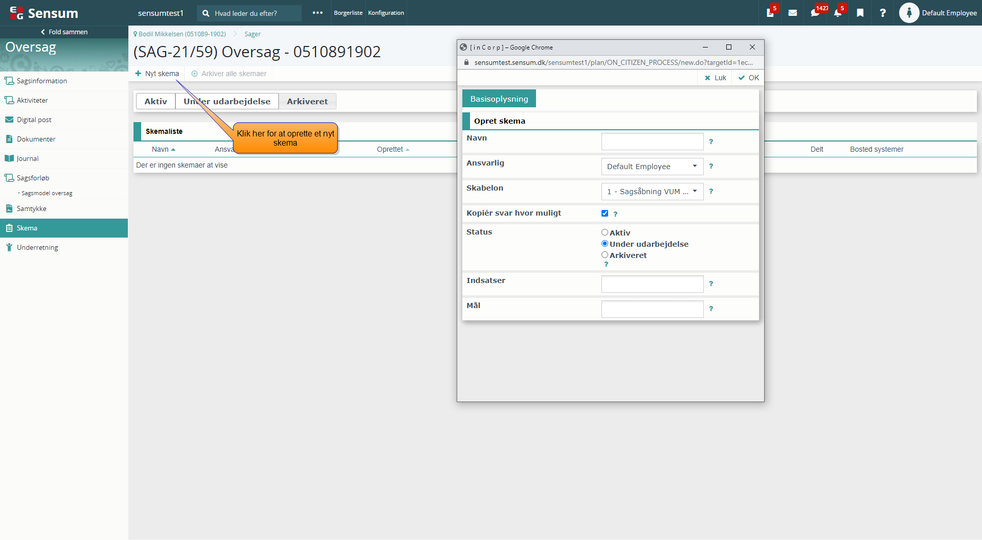Click the Samtykke sidebar icon

(9, 208)
